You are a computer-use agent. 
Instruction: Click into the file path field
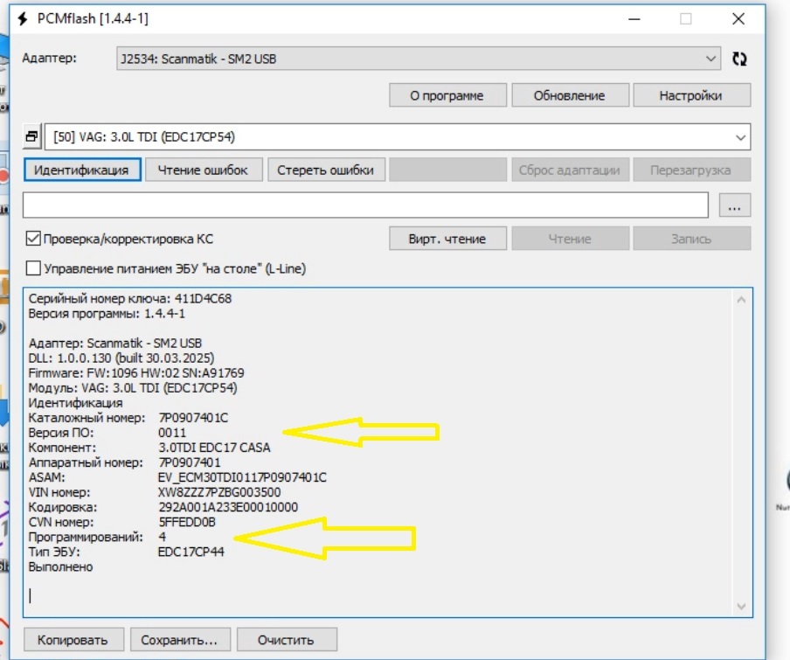click(365, 205)
